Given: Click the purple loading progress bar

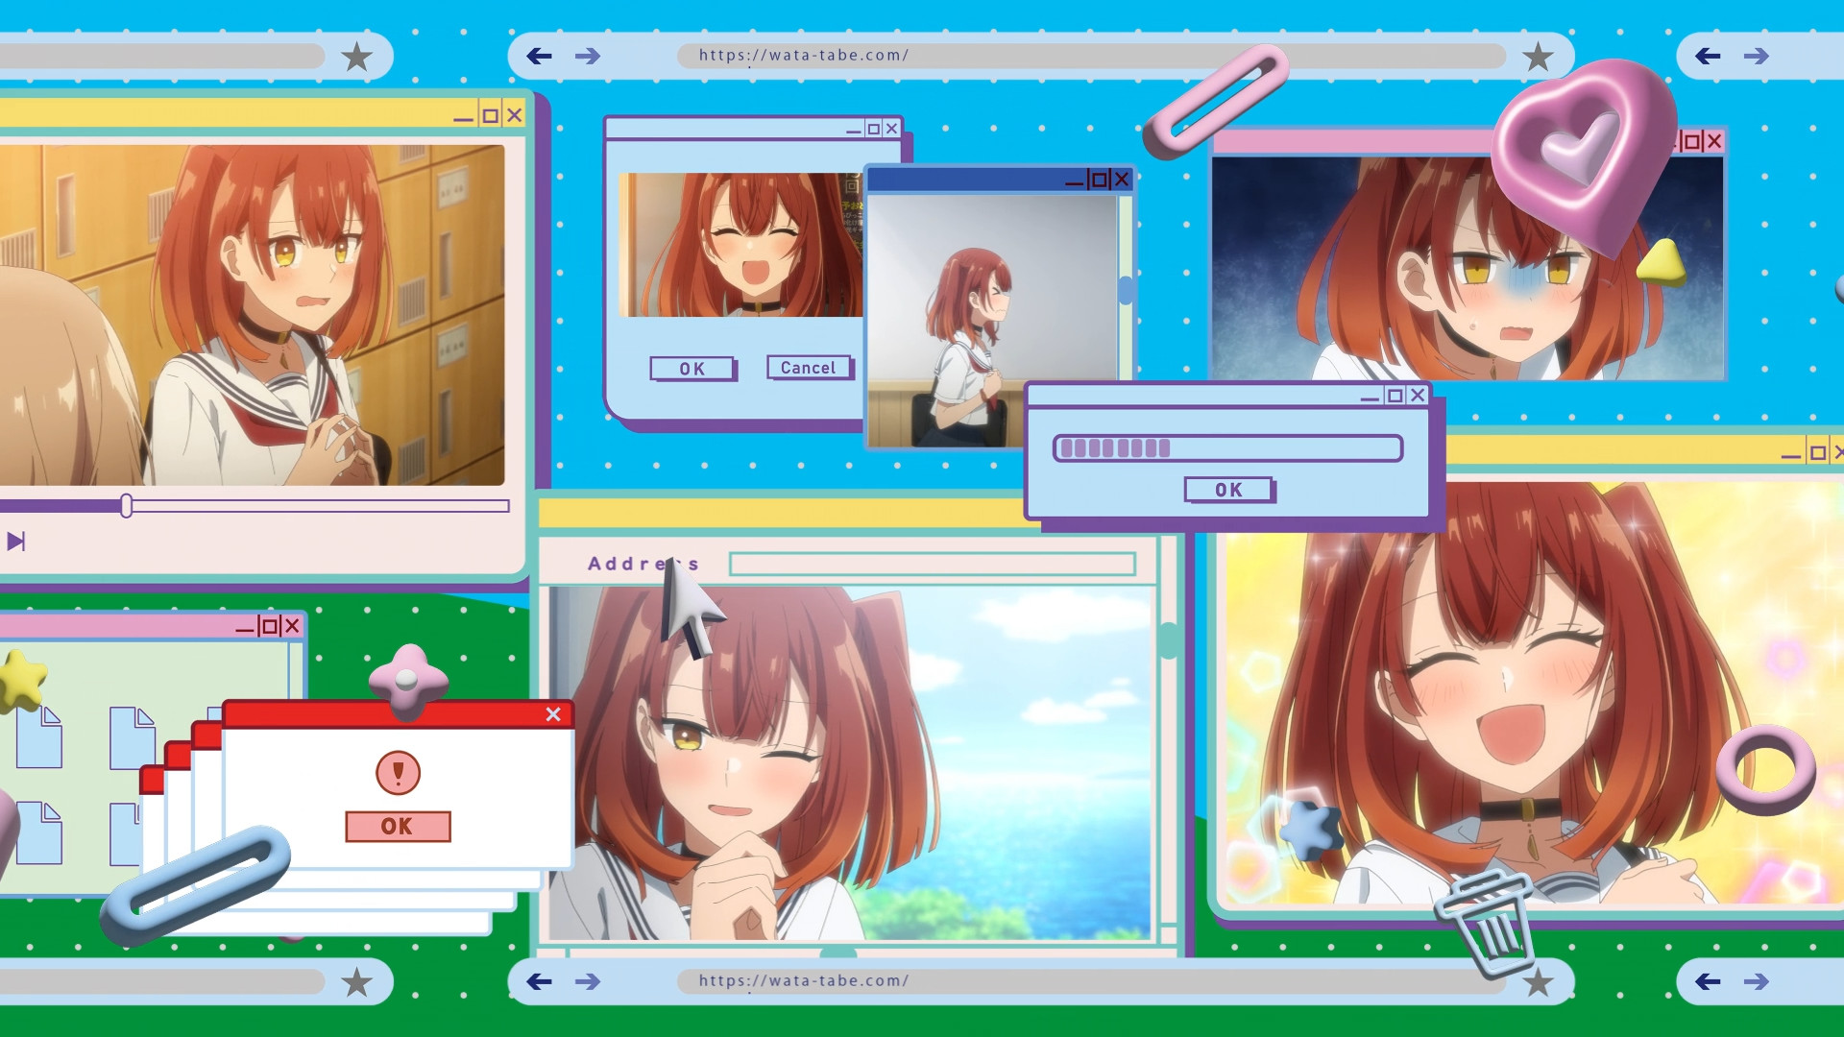Looking at the screenshot, I should coord(1227,448).
